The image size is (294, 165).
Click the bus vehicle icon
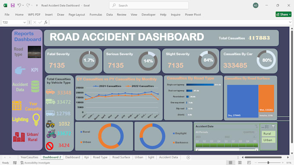[50, 113]
